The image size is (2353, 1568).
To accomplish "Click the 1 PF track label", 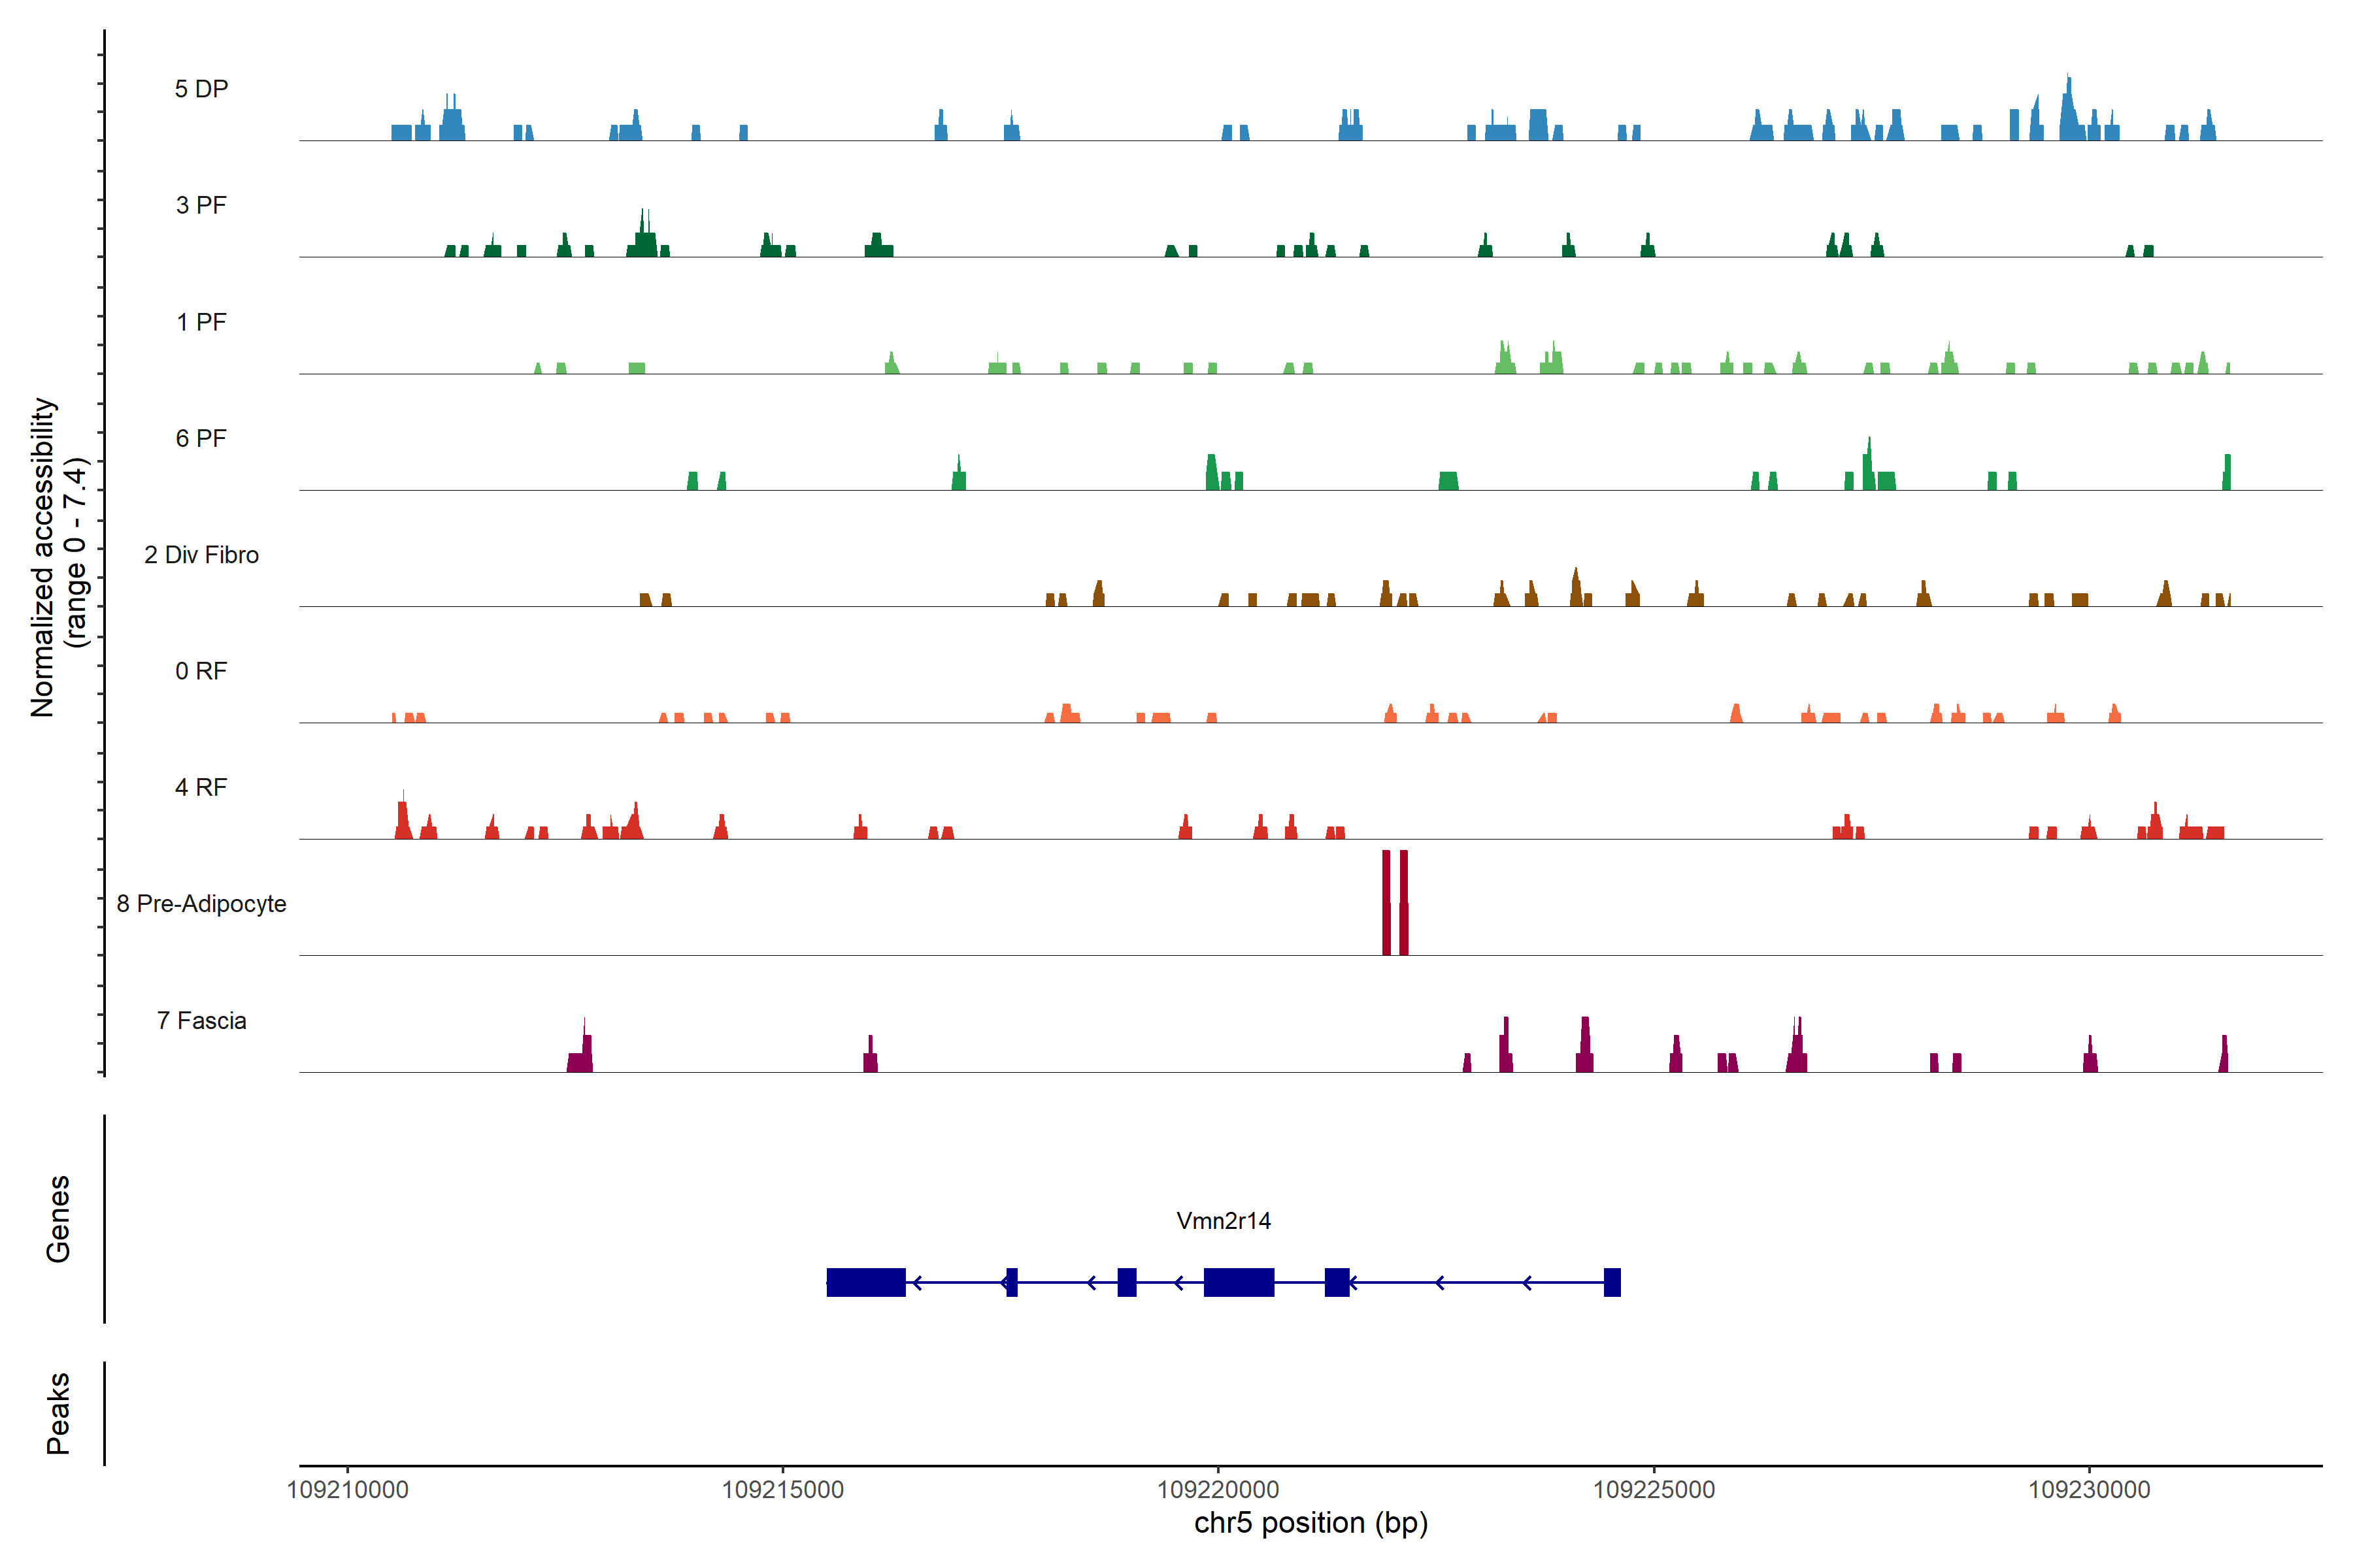I will click(201, 322).
